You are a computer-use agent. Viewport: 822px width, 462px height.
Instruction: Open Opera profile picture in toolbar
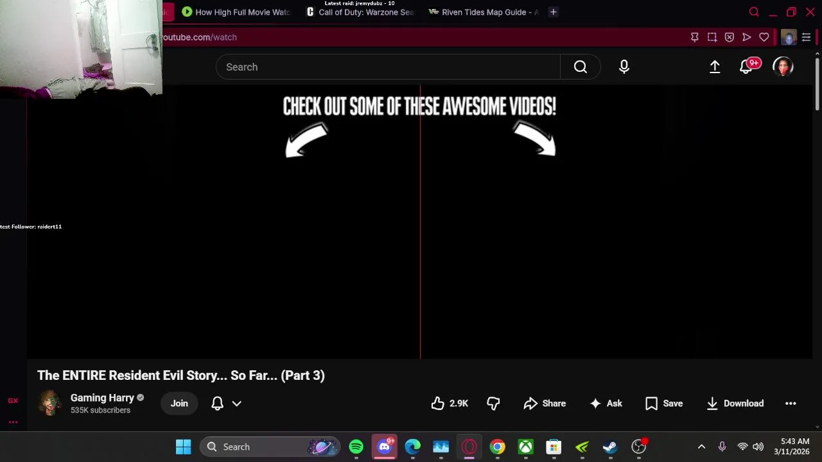[x=789, y=37]
